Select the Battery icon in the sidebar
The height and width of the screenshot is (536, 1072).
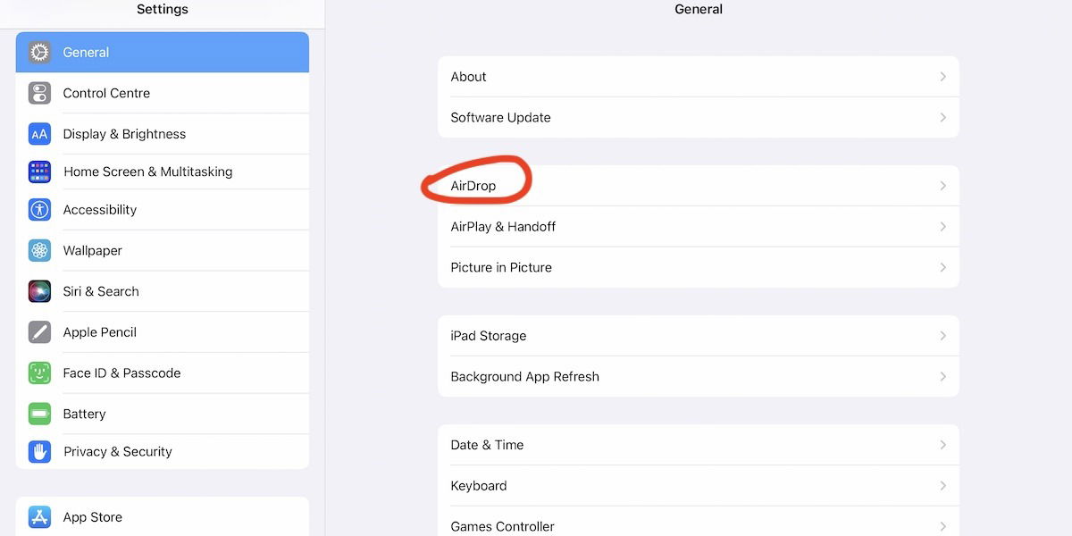tap(39, 414)
